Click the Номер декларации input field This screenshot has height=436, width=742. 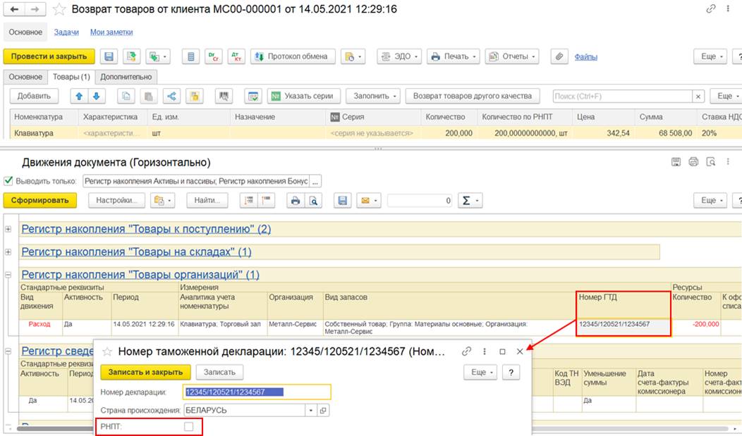click(x=257, y=392)
